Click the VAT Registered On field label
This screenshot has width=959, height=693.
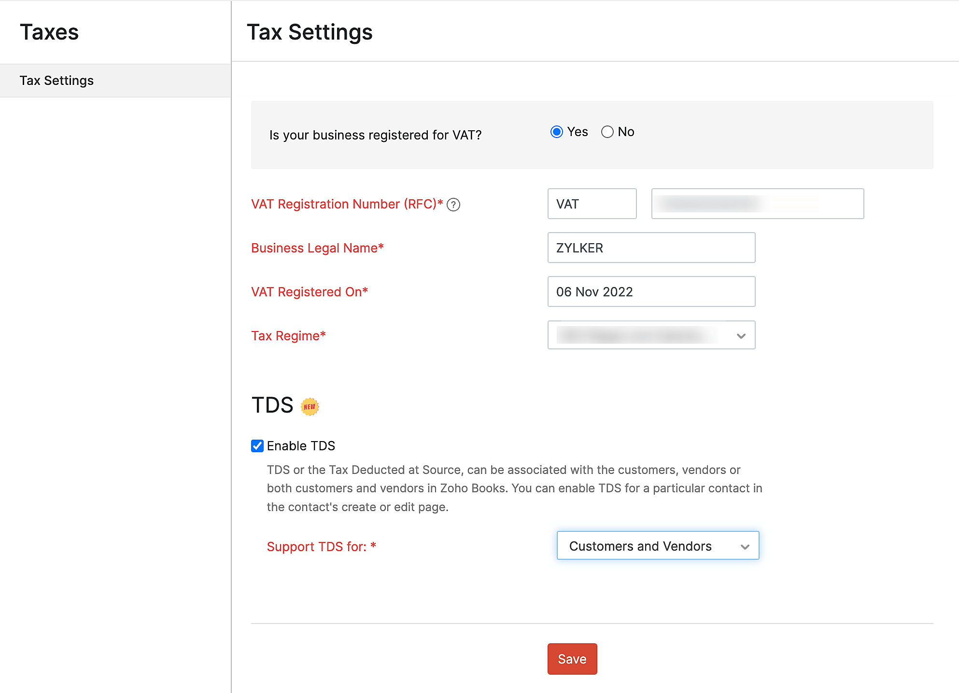point(309,292)
